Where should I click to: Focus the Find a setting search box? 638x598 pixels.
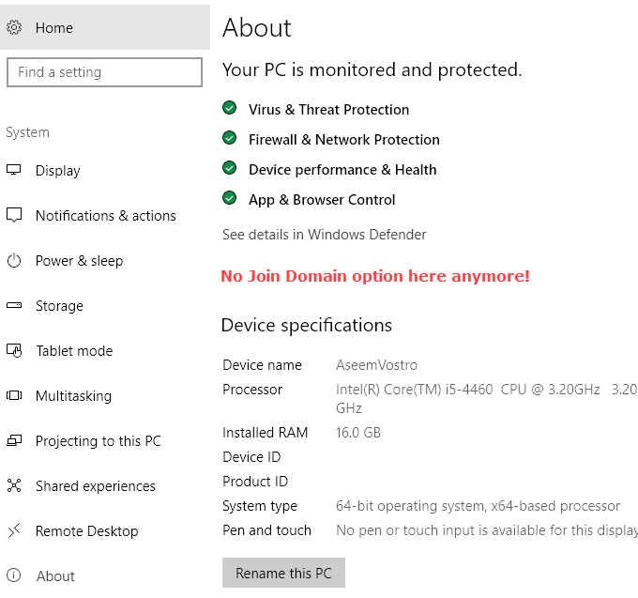click(104, 72)
